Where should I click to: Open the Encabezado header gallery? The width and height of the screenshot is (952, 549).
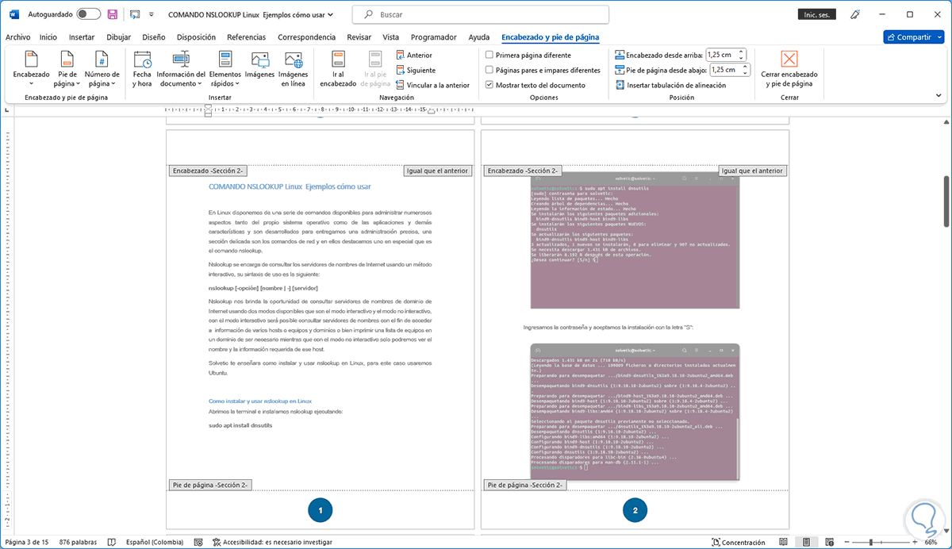31,68
